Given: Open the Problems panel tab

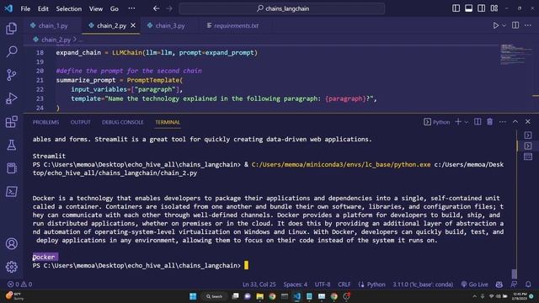Looking at the screenshot, I should click(45, 122).
